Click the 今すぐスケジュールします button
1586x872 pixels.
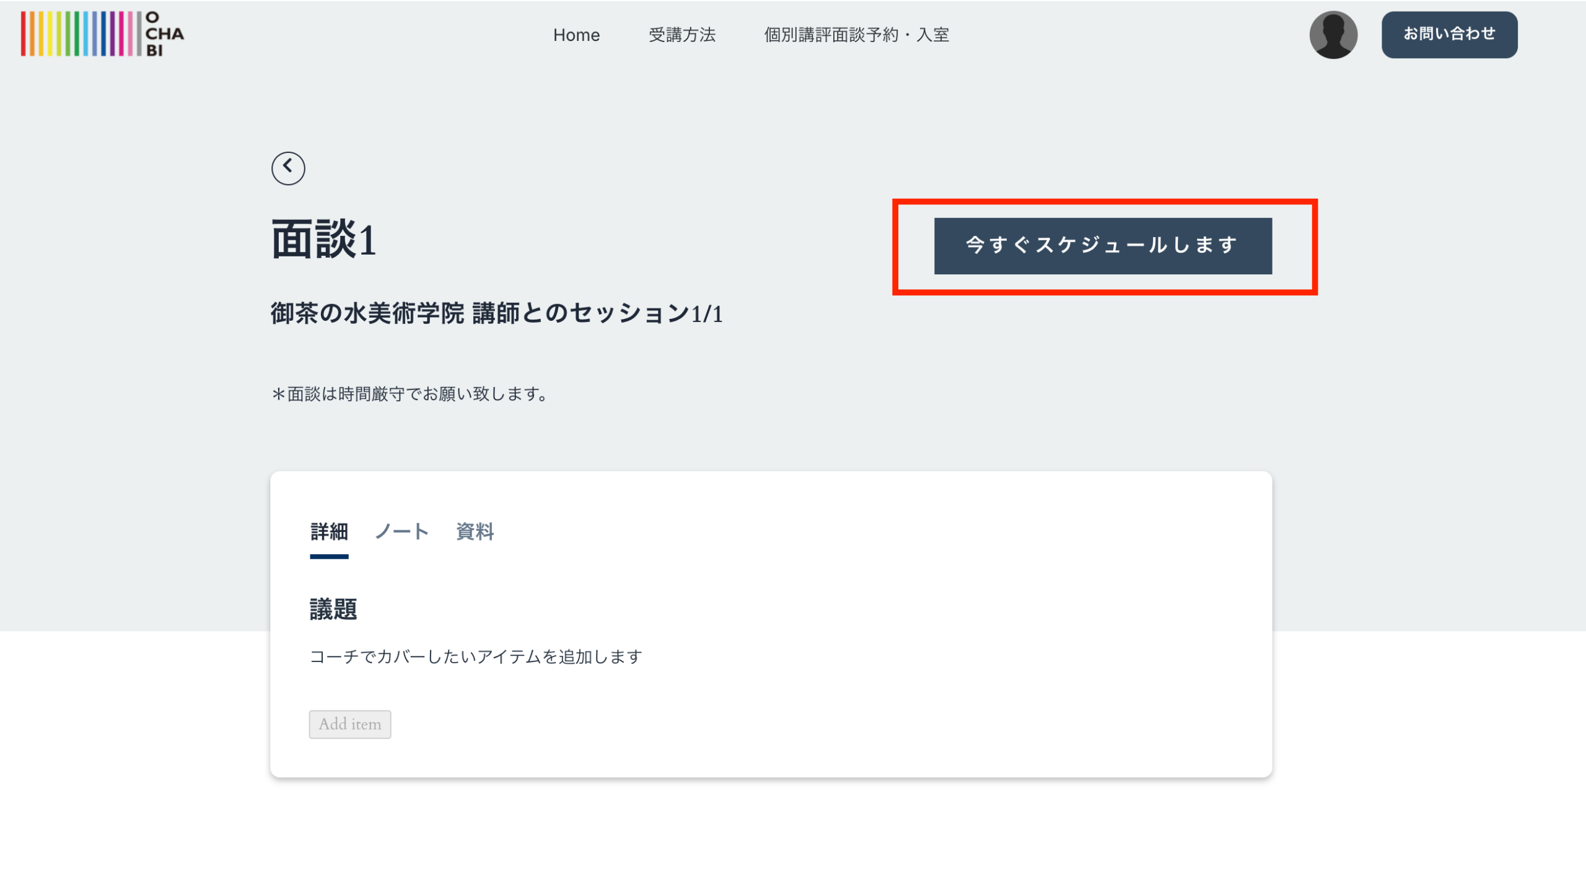point(1103,246)
